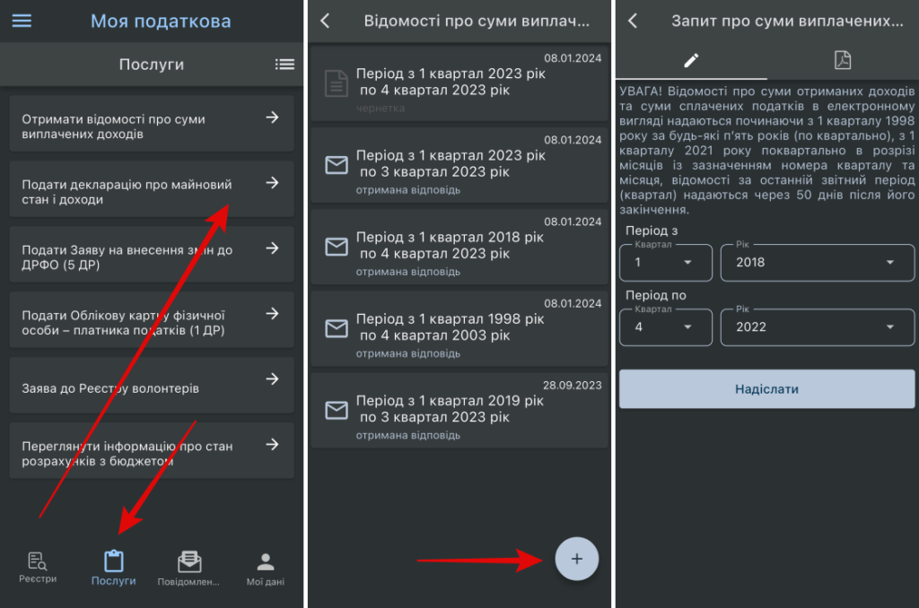This screenshot has height=608, width=919.
Task: Switch list view icon next to Послуги
Action: [x=284, y=65]
